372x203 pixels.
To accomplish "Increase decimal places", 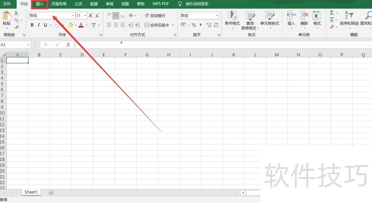I will [x=209, y=25].
